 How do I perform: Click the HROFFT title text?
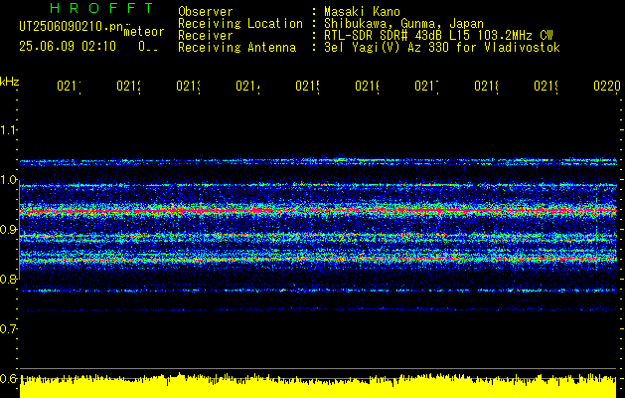coord(102,8)
